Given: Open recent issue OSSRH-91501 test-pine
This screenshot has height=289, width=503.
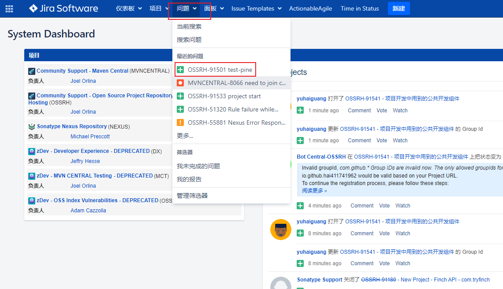Looking at the screenshot, I should click(231, 70).
